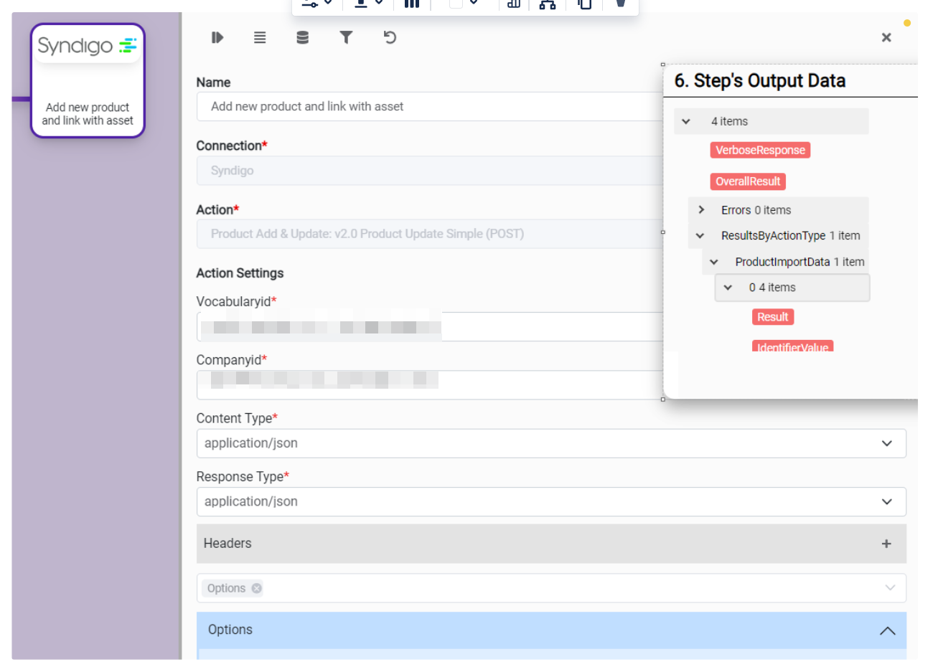
Task: Click the filter funnel icon
Action: 346,37
